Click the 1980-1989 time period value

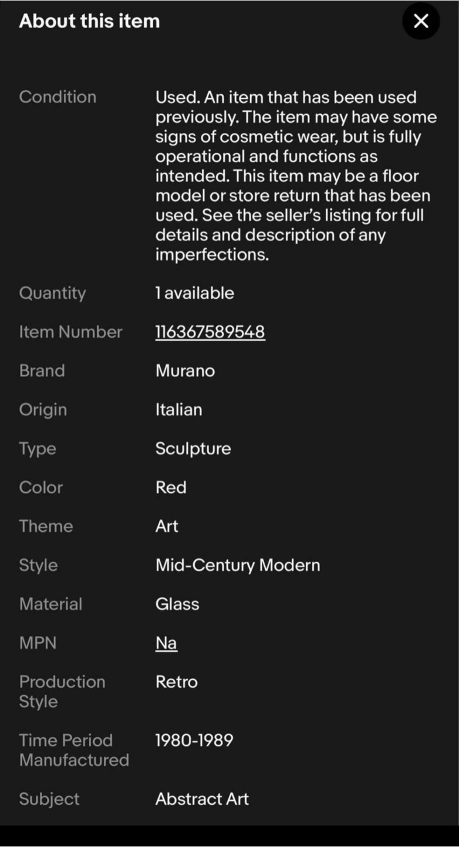click(x=194, y=740)
